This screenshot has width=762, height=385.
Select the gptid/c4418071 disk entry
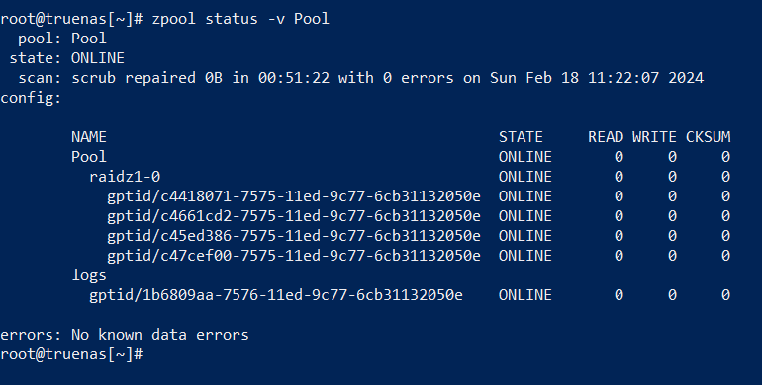point(294,196)
